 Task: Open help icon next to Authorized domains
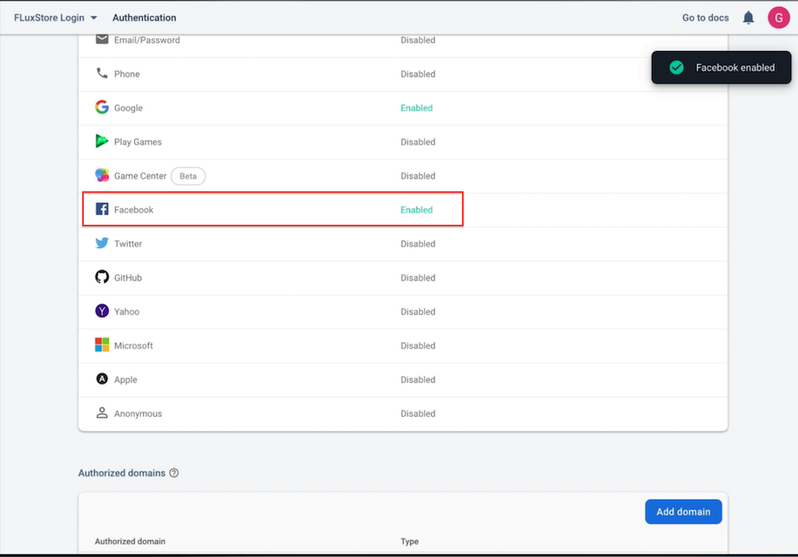click(x=174, y=473)
